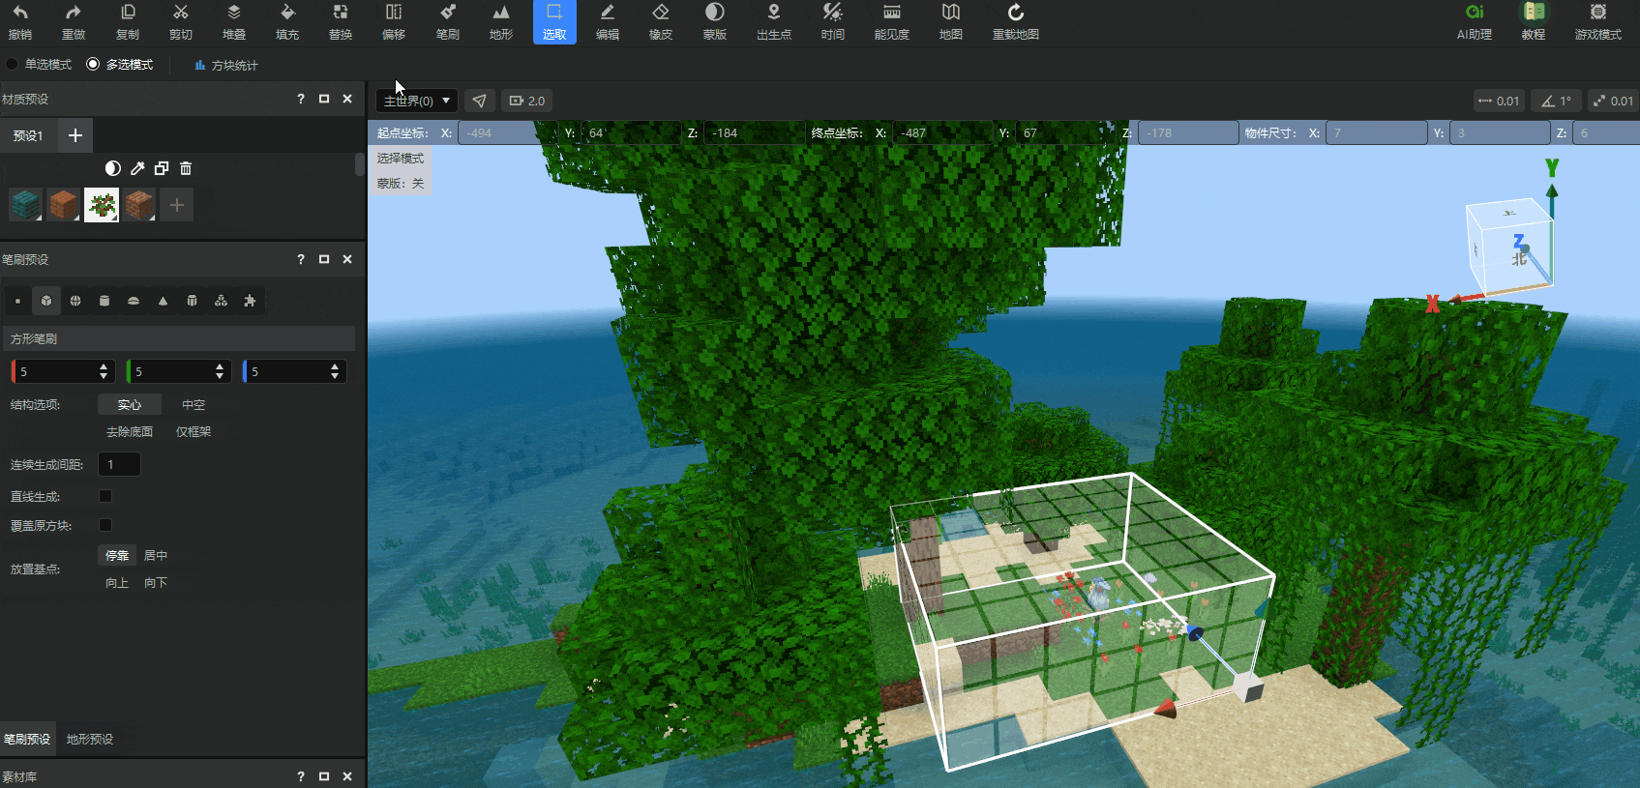The height and width of the screenshot is (788, 1640).
Task: Switch to Game mode (游戏模式)
Action: tap(1598, 21)
